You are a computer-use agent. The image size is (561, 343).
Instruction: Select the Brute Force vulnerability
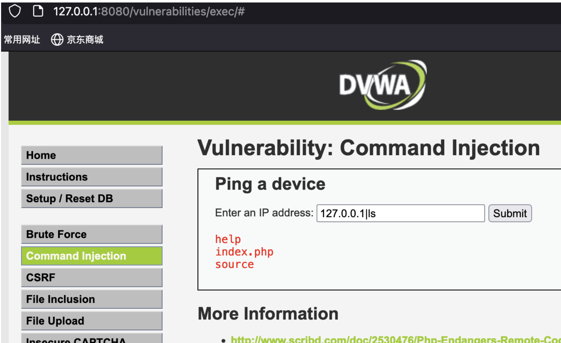92,234
